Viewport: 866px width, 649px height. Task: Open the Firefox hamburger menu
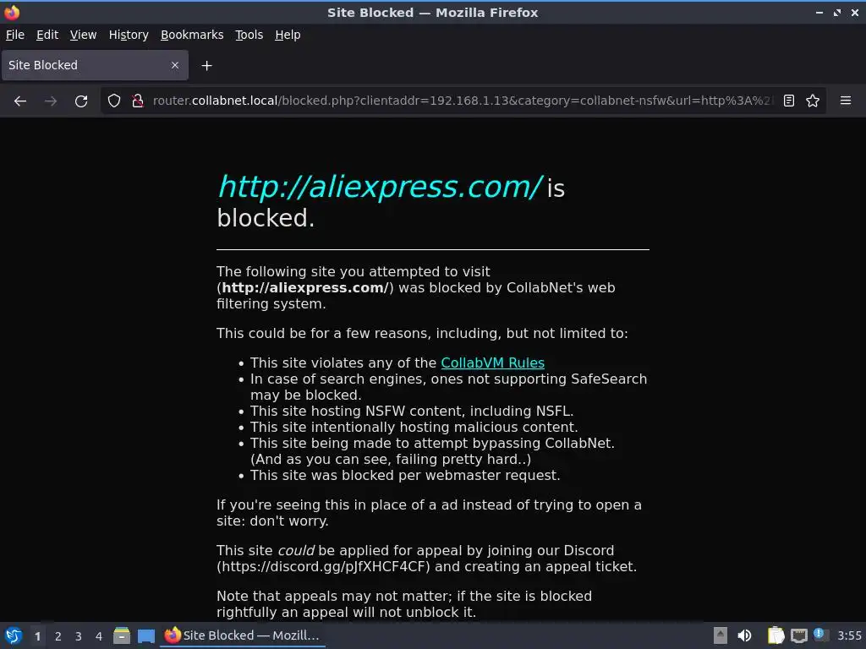[846, 101]
